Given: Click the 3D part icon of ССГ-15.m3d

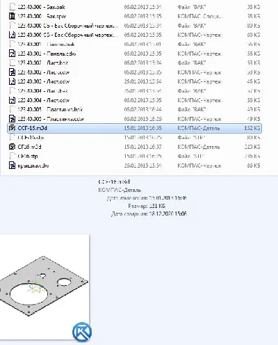Looking at the screenshot, I should [x=12, y=128].
